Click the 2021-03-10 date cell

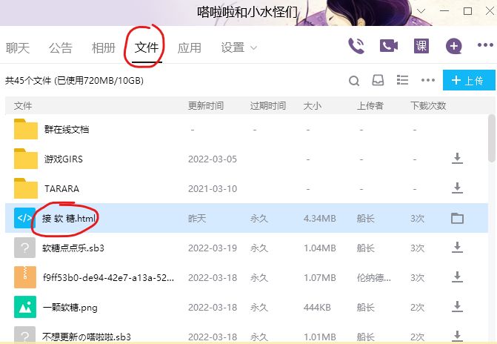coord(213,189)
